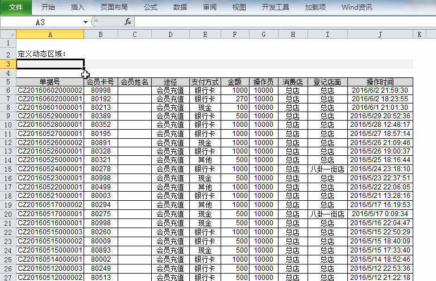Viewport: 436px width, 281px height.
Task: Click 会员充值 cell in row 10
Action: tap(171, 125)
